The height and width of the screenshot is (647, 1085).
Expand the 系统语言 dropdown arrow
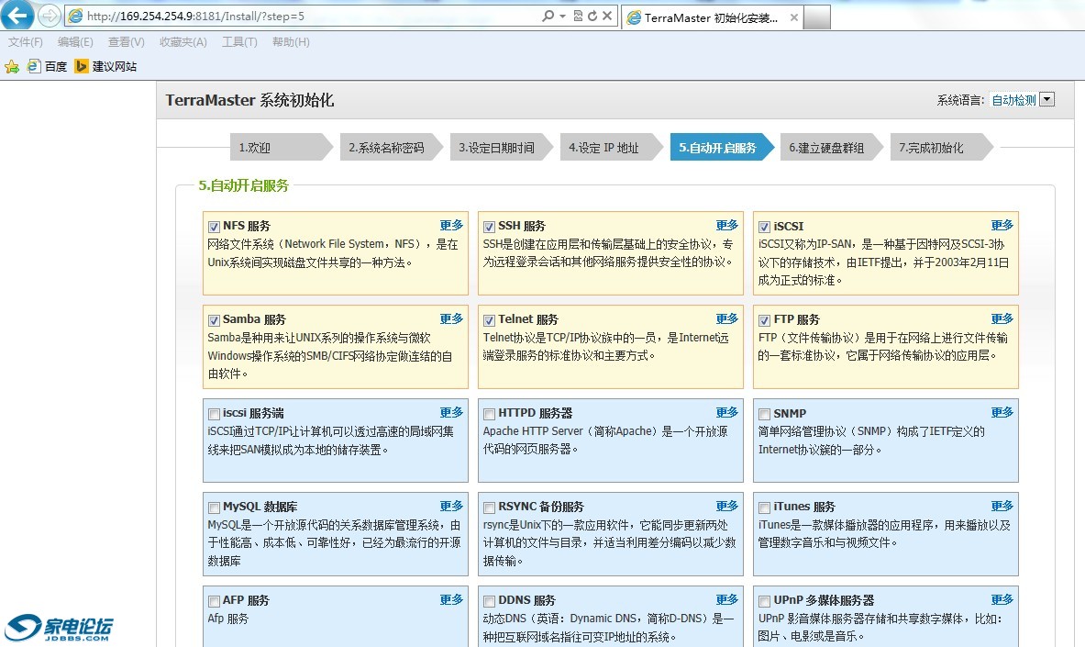[x=1047, y=100]
